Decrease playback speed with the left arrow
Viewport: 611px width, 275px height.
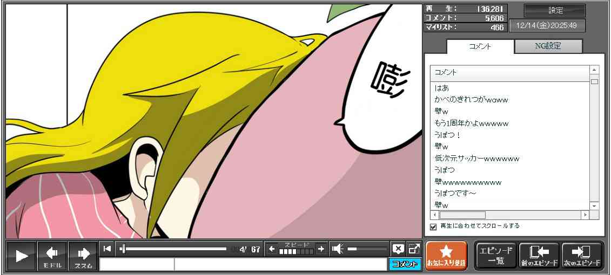tap(272, 249)
